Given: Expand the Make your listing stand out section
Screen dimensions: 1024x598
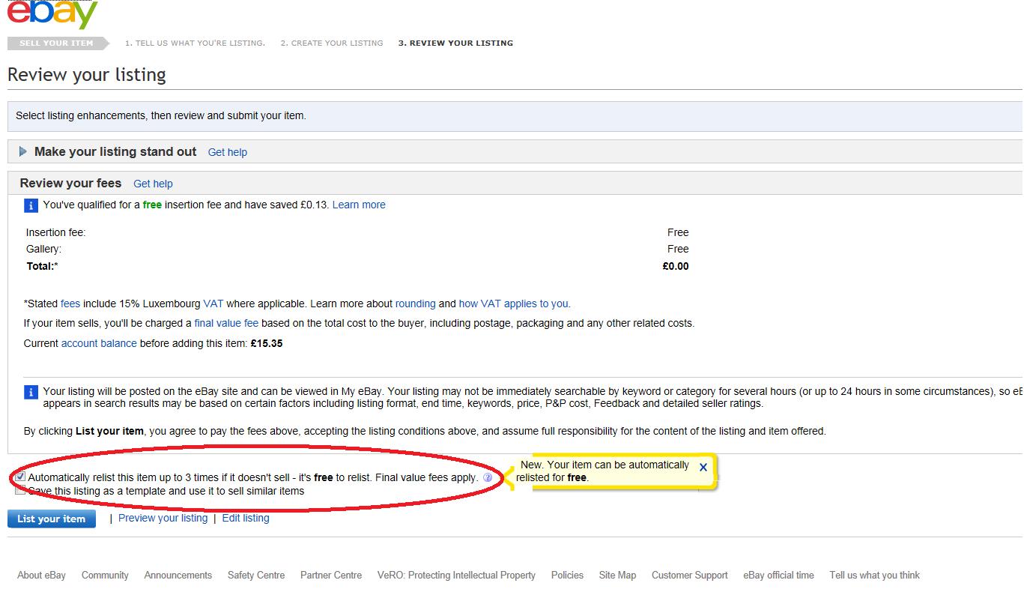Looking at the screenshot, I should (23, 151).
